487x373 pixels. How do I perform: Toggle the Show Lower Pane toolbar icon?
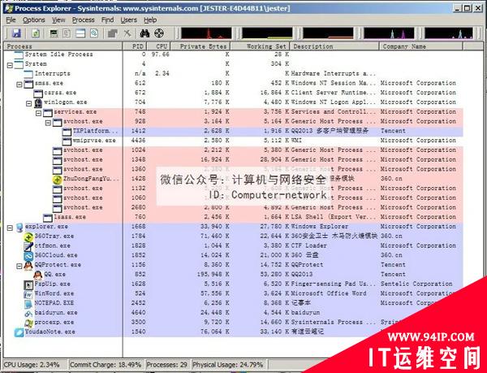coord(80,33)
